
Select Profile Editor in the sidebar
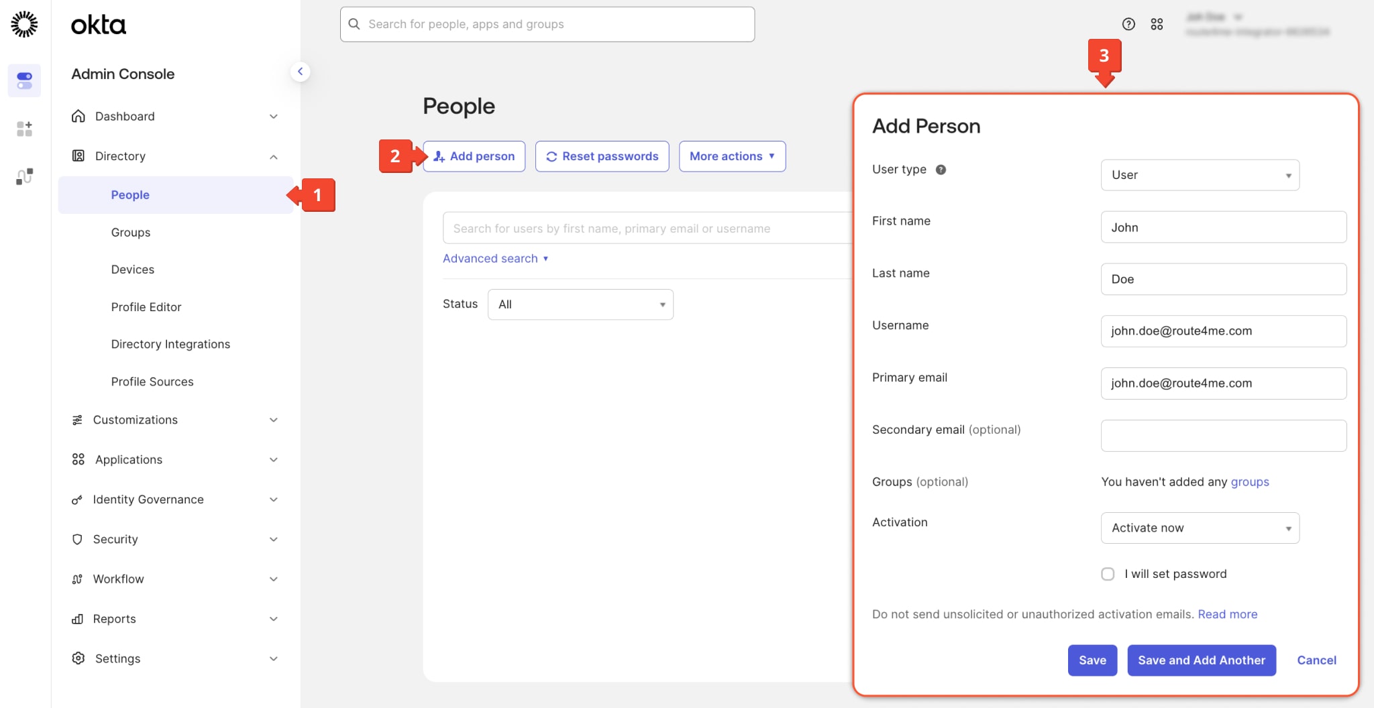pos(146,307)
